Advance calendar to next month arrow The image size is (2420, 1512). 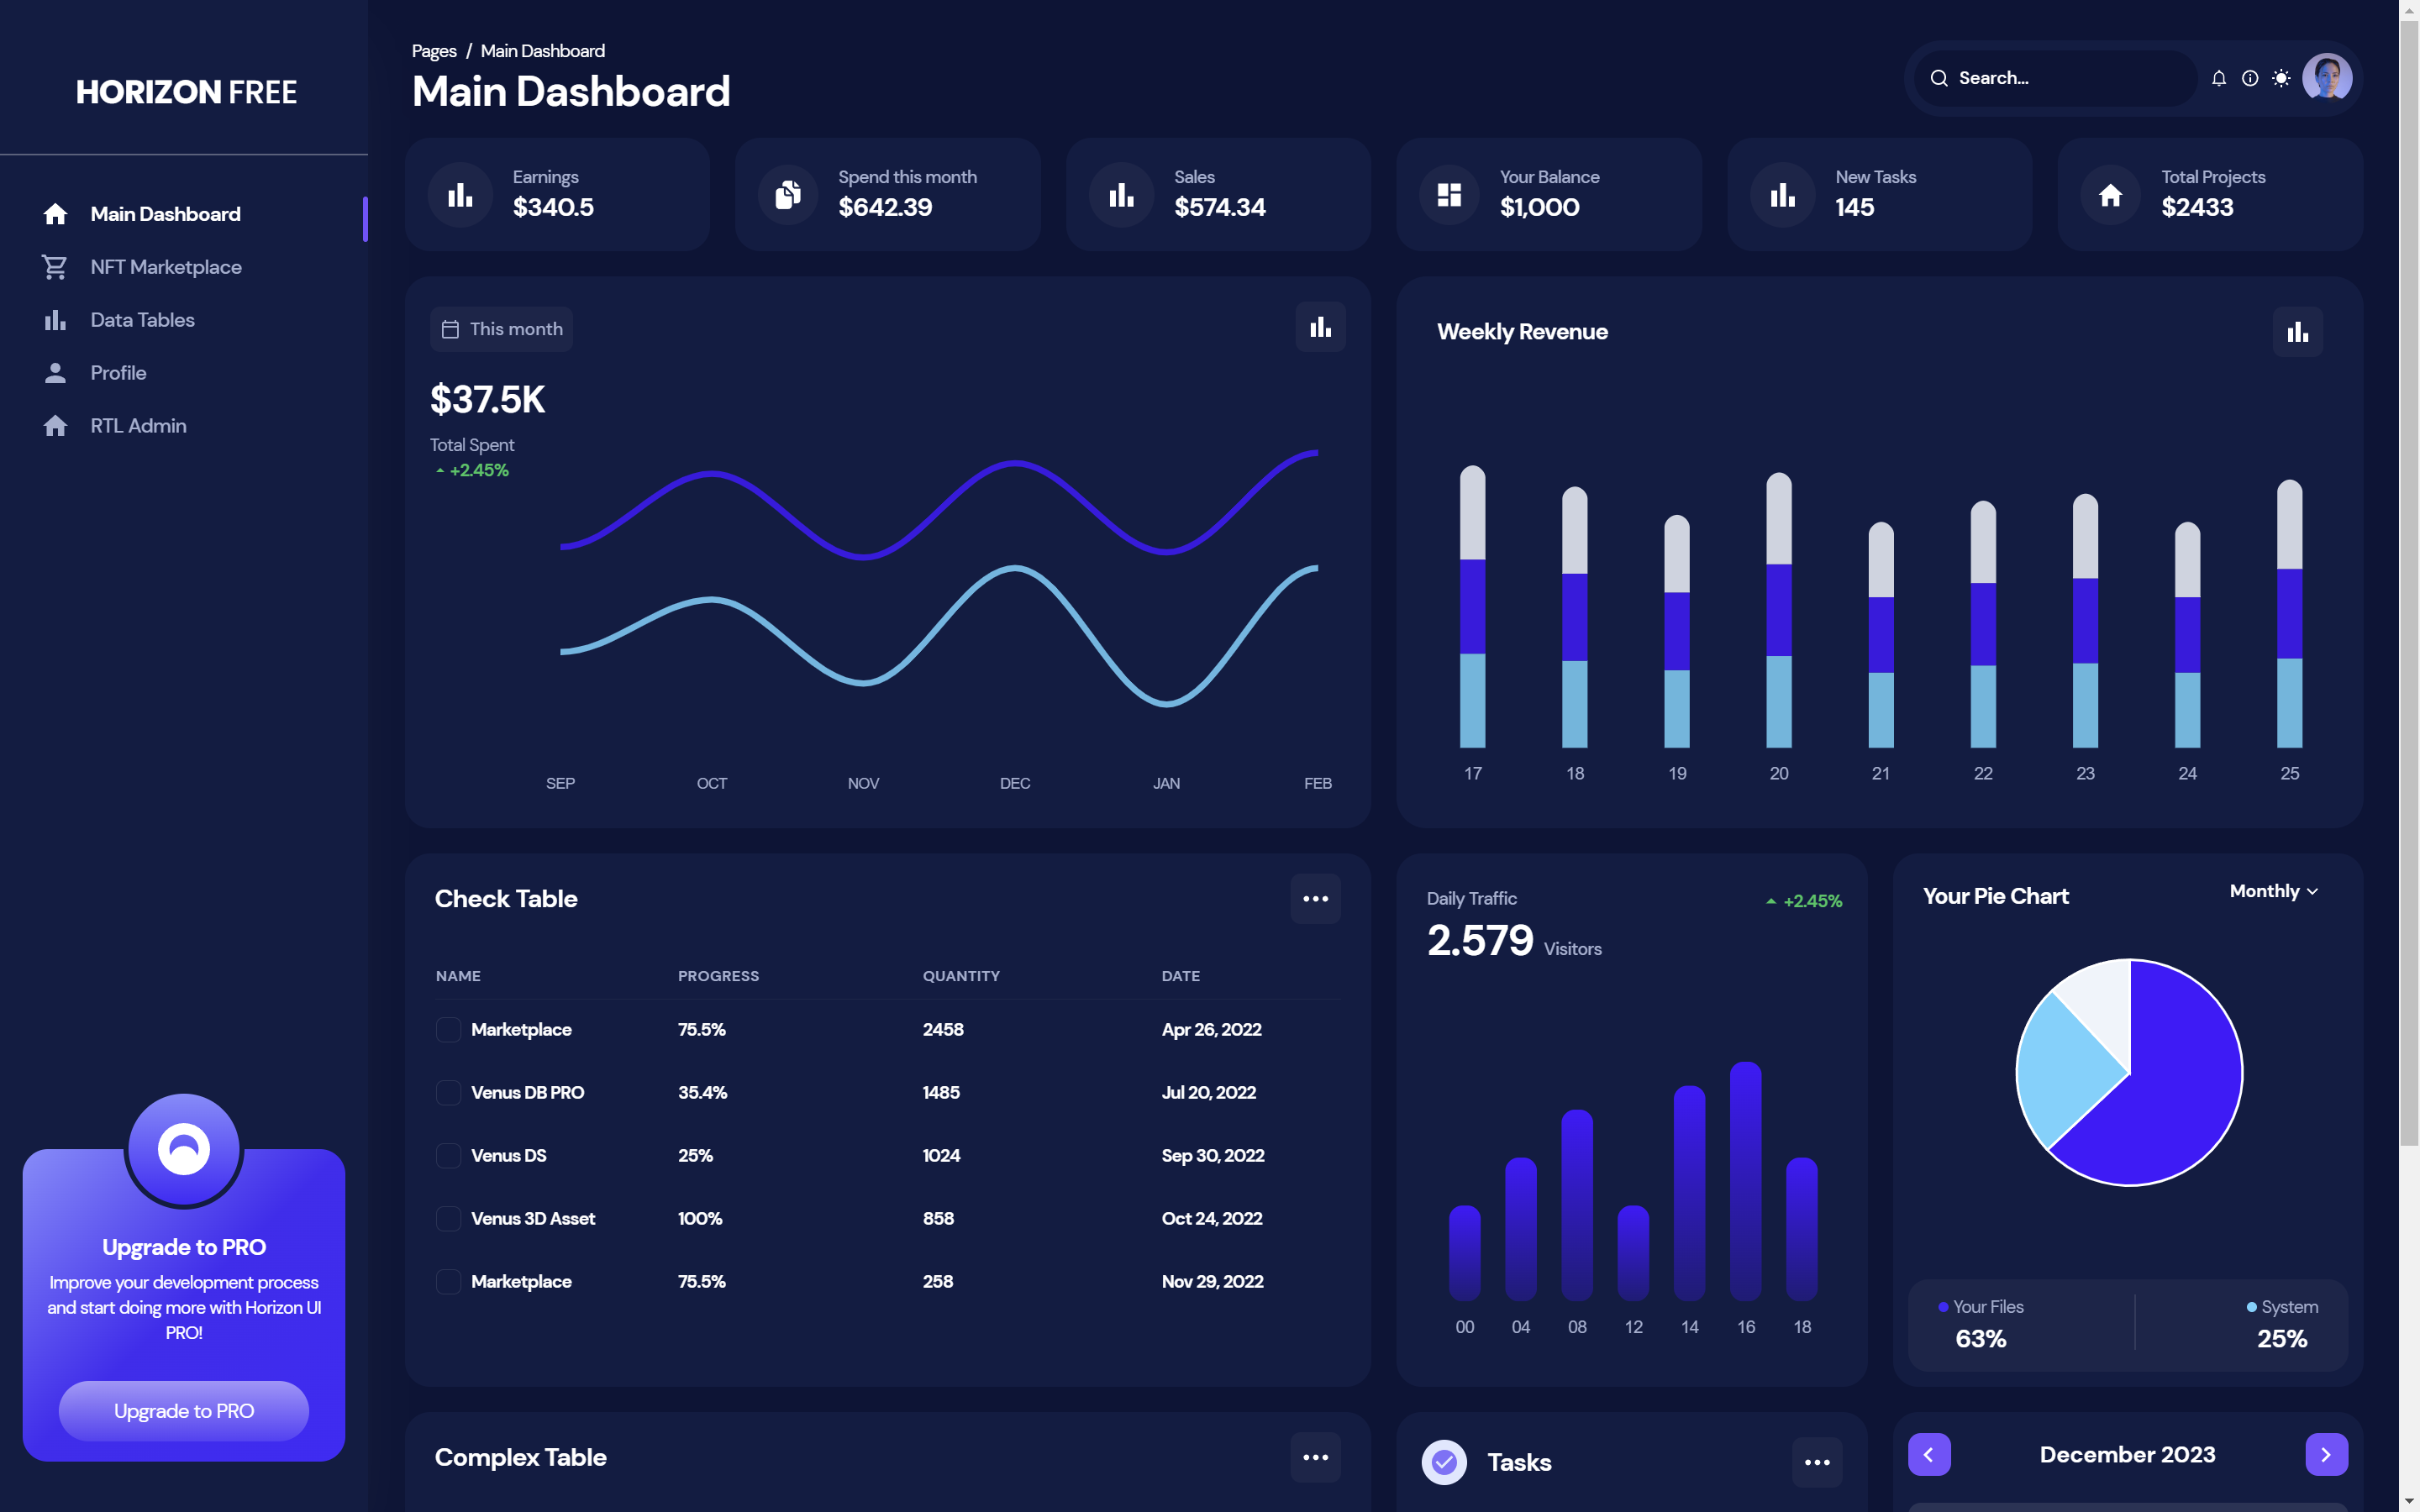point(2326,1454)
